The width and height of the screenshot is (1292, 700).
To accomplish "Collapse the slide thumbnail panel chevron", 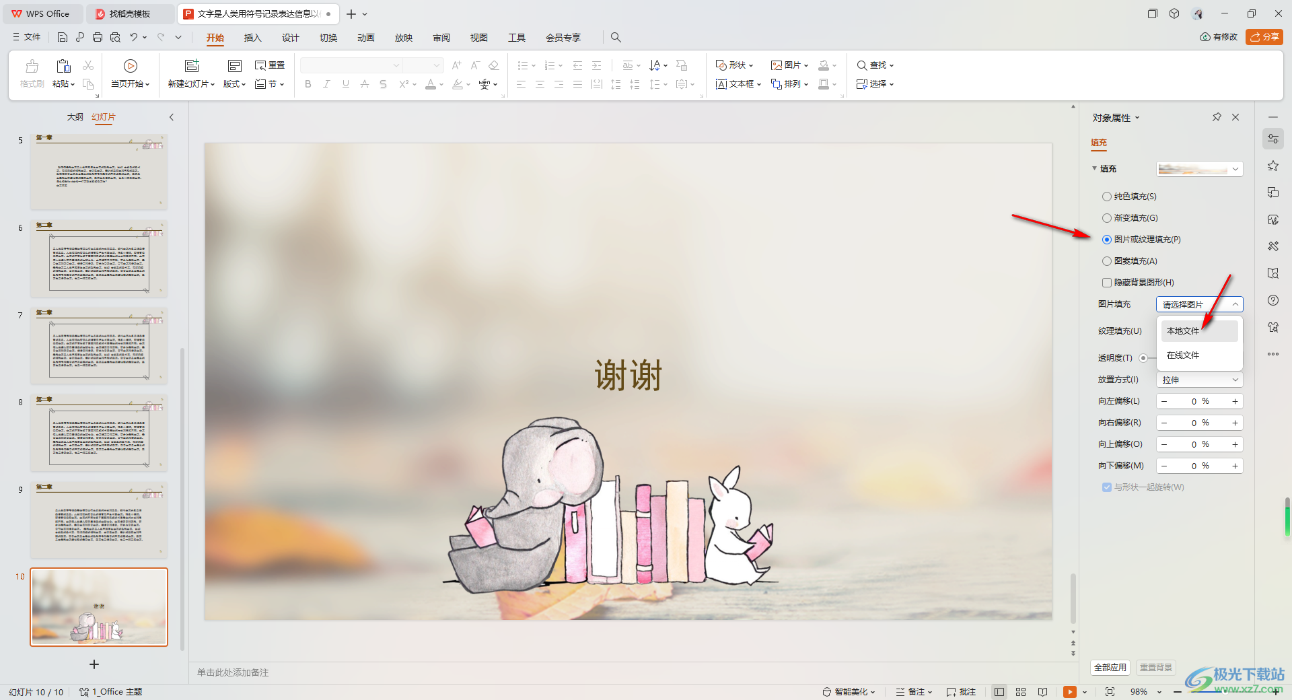I will point(172,117).
